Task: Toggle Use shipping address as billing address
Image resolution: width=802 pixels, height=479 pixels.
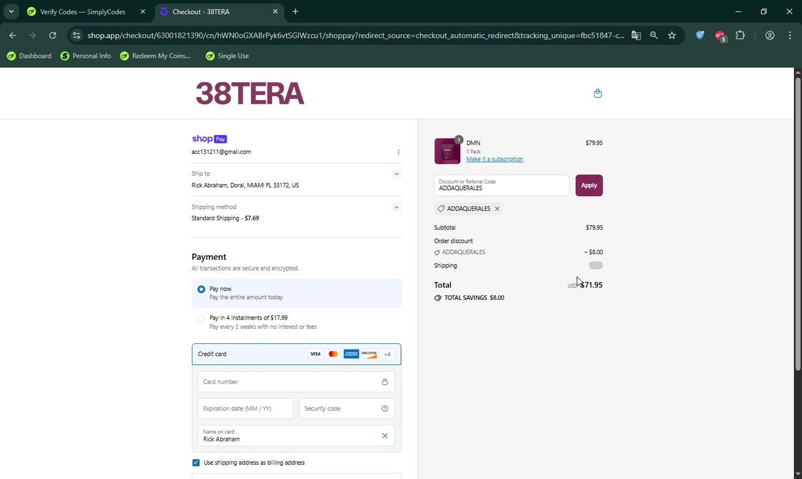Action: tap(196, 463)
